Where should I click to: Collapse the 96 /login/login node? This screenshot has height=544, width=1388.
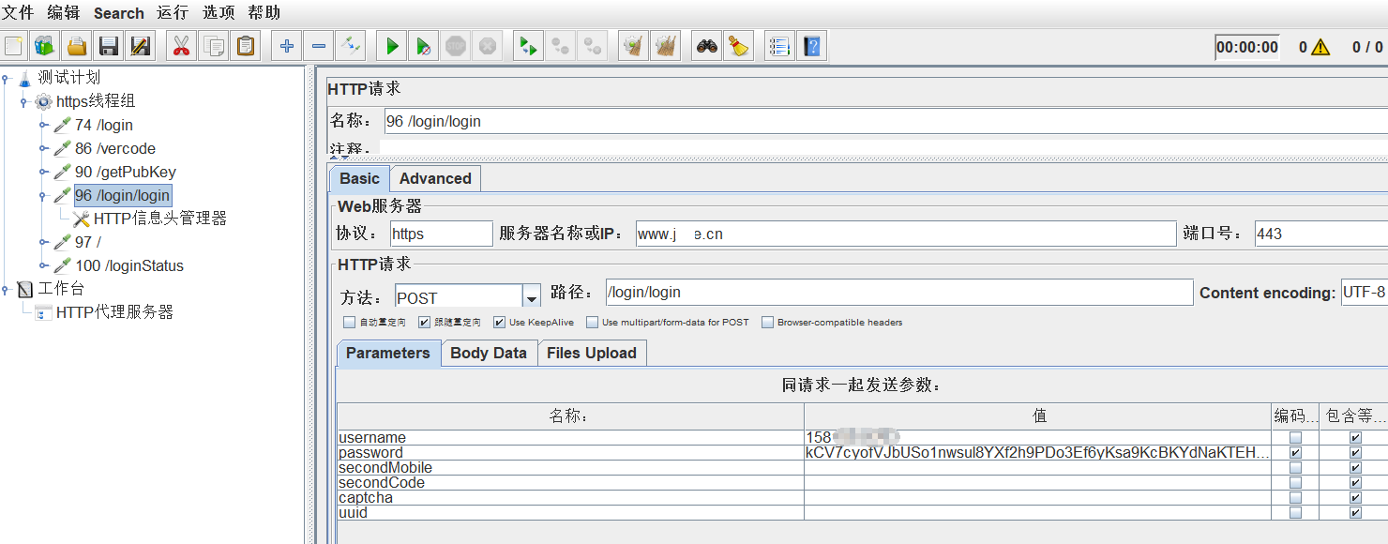click(43, 195)
